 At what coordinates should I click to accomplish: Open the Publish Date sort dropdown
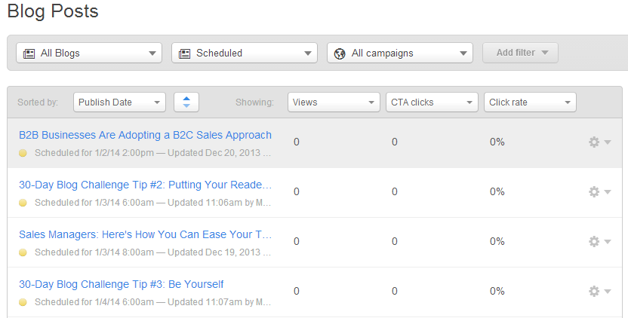[x=119, y=102]
